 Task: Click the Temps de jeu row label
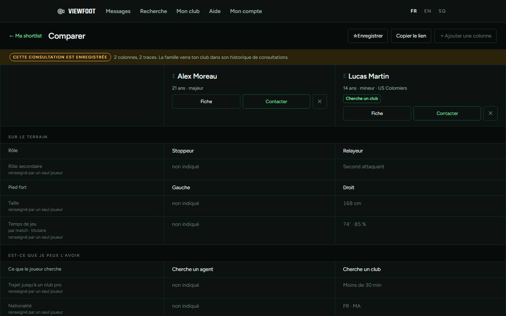coord(22,224)
